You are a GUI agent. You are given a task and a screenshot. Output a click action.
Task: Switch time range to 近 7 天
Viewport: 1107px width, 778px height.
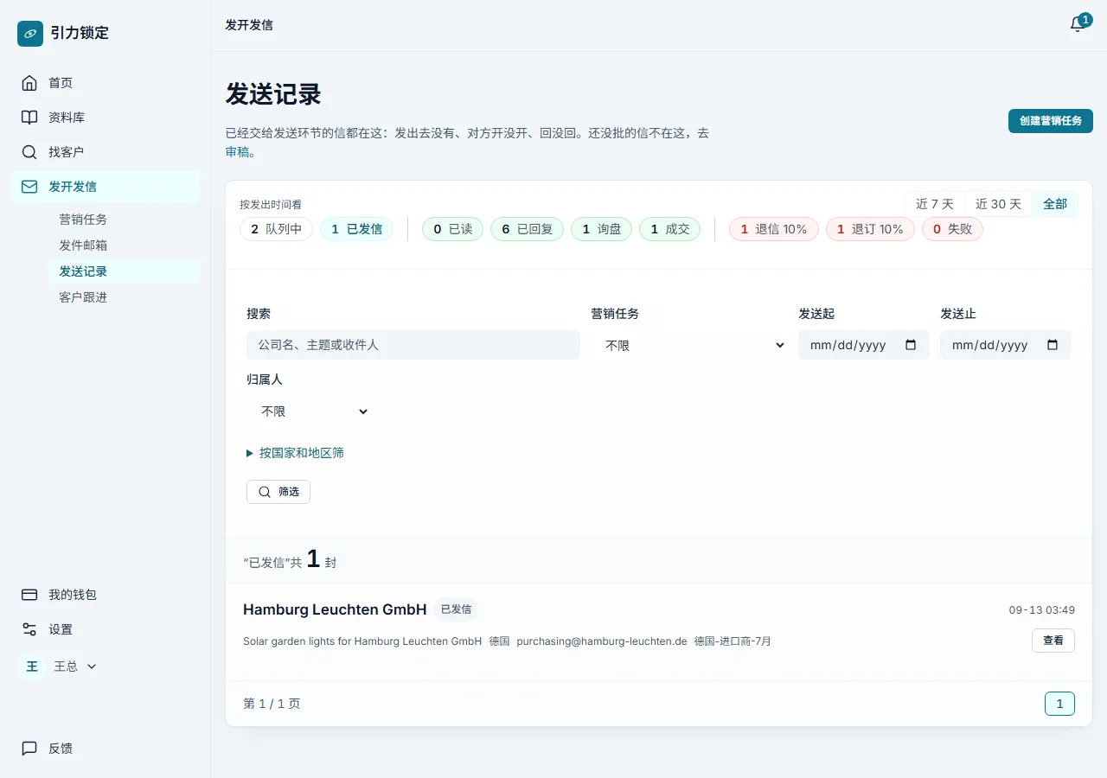[935, 204]
